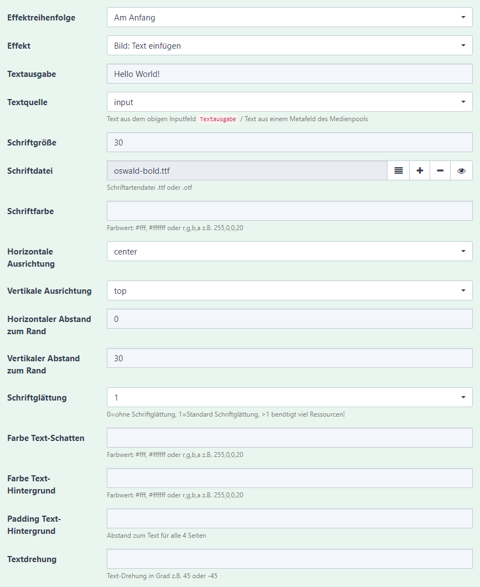Click the oswald-bold.ttf font file field
This screenshot has width=480, height=587.
click(x=247, y=171)
